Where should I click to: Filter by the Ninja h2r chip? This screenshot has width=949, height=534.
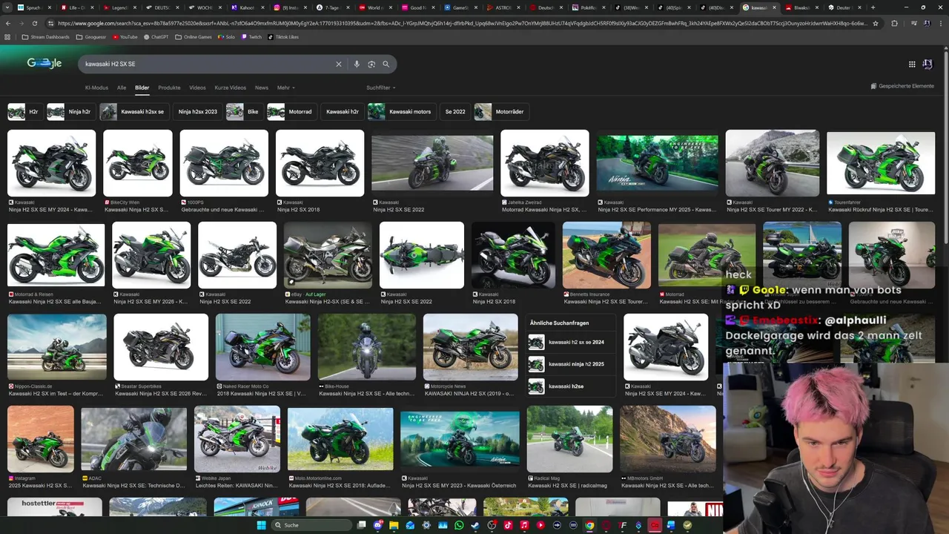(x=70, y=112)
